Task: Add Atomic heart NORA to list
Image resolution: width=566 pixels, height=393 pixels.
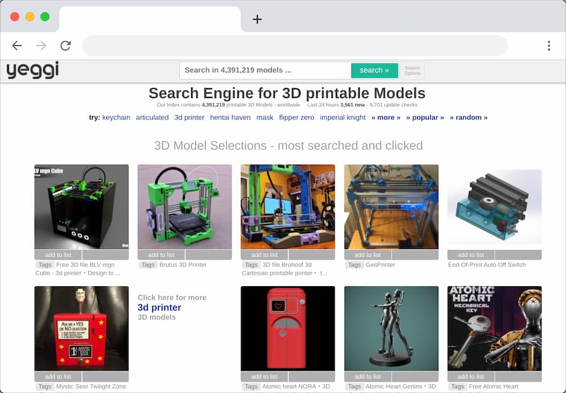Action: pyautogui.click(x=265, y=377)
